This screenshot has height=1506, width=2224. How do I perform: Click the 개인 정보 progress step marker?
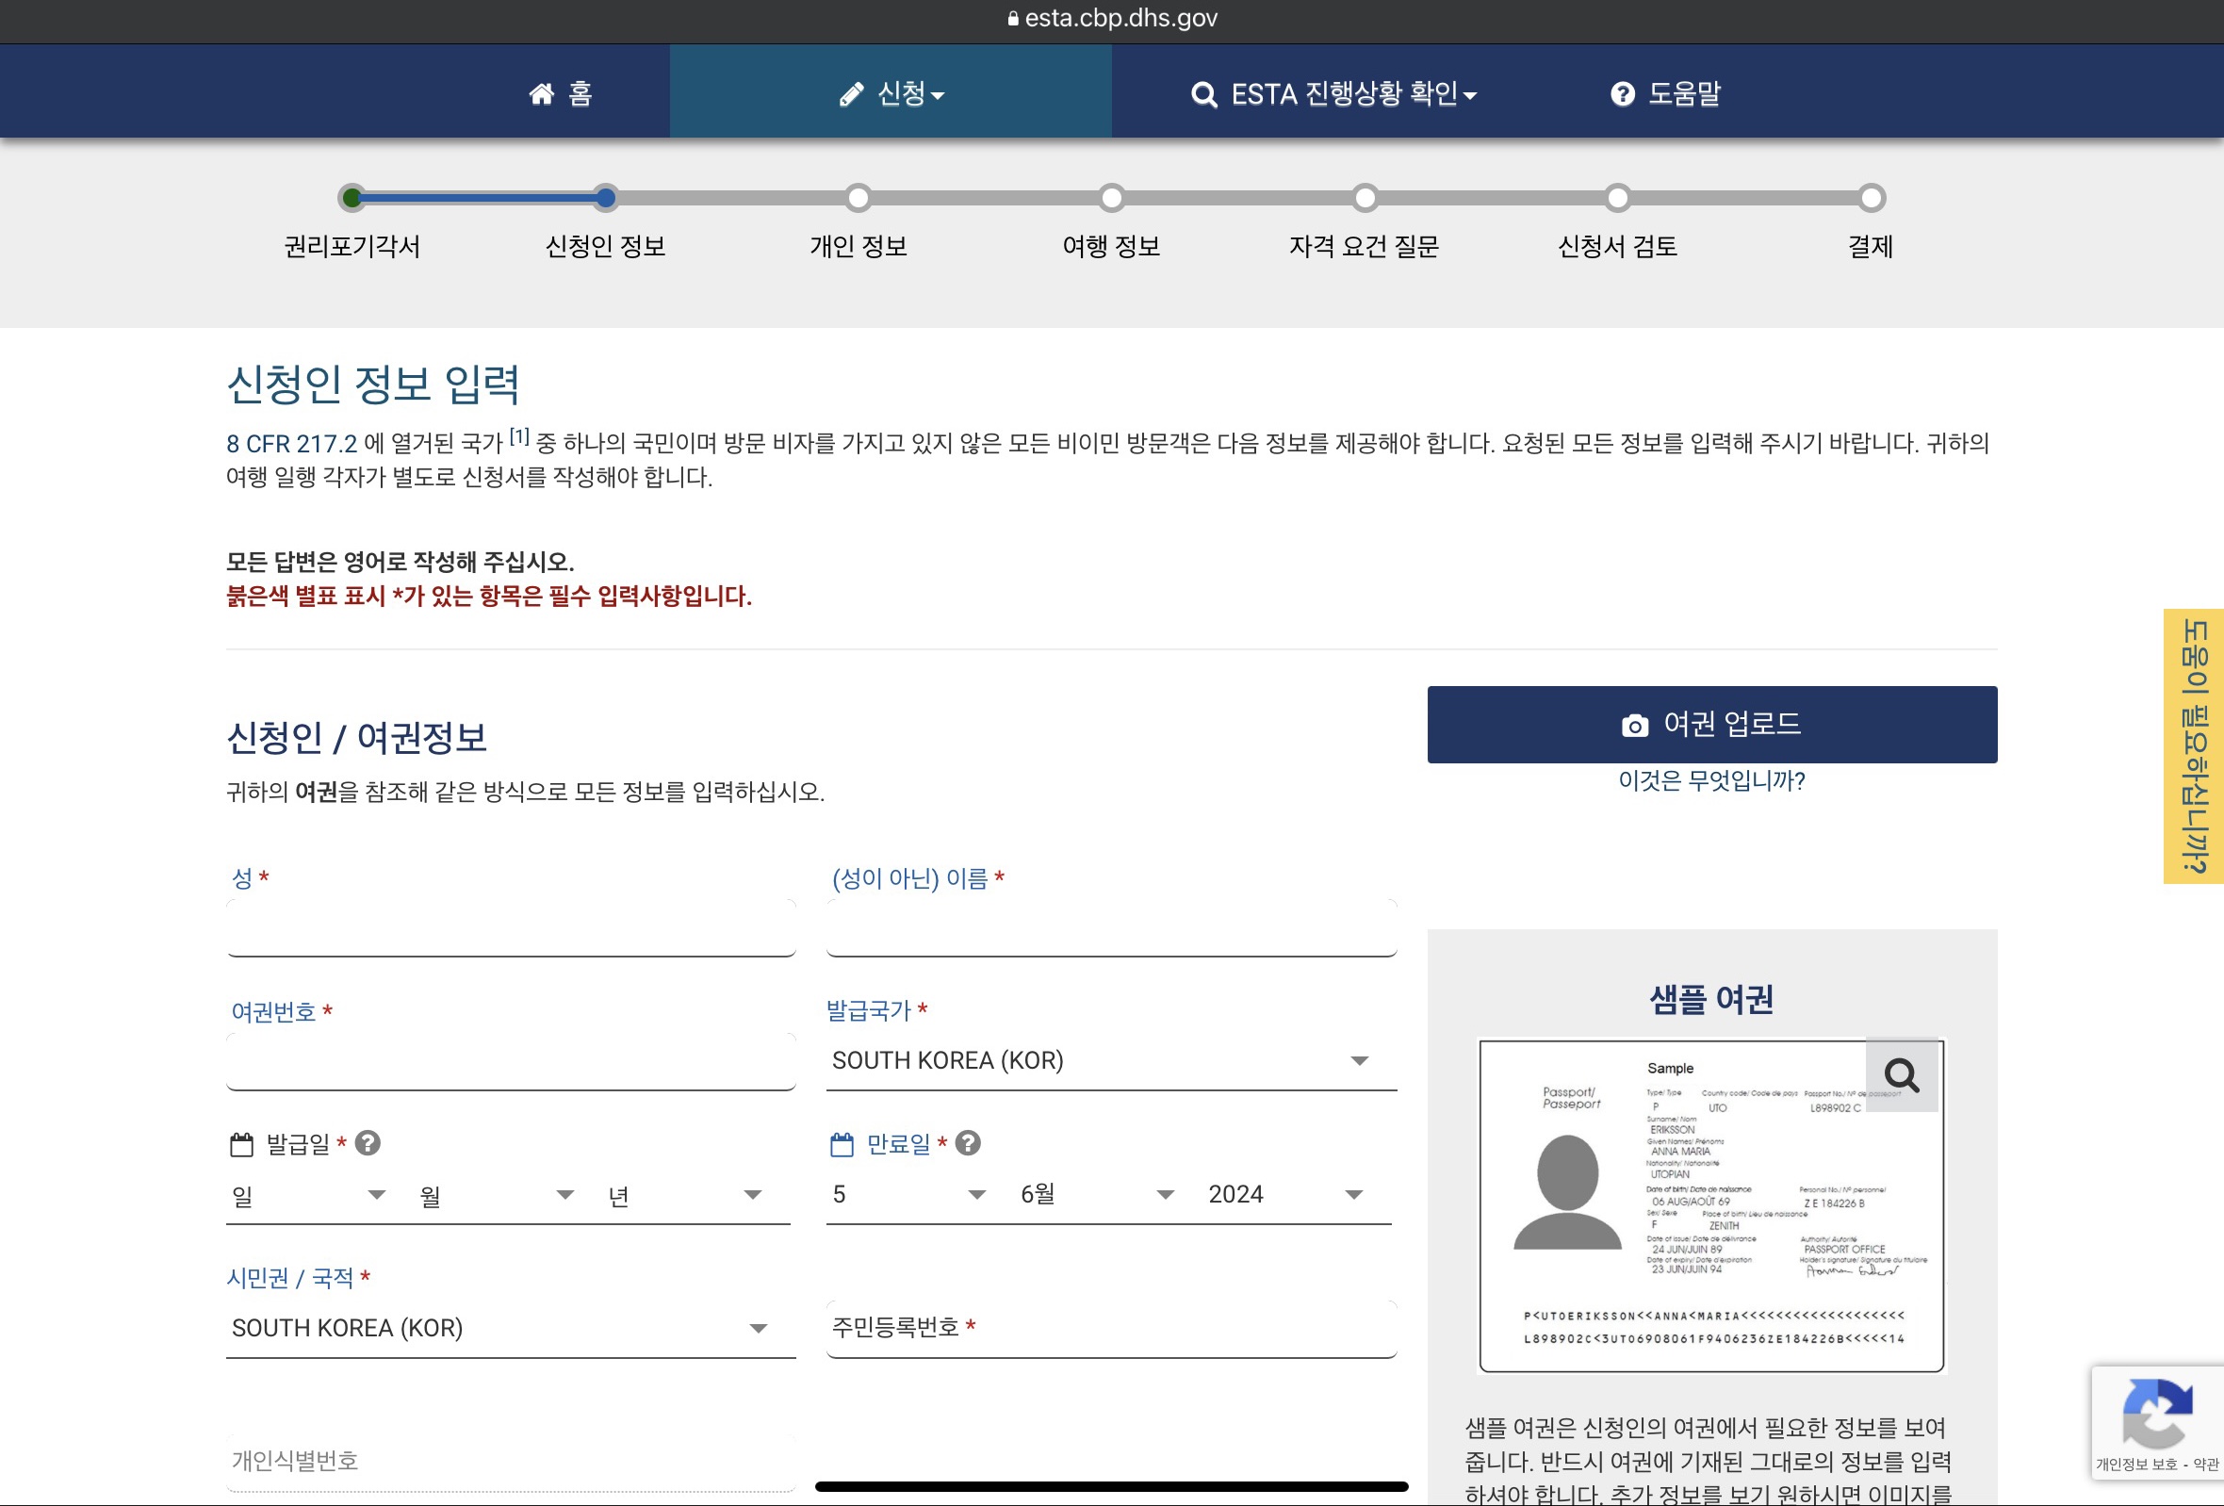[x=859, y=198]
